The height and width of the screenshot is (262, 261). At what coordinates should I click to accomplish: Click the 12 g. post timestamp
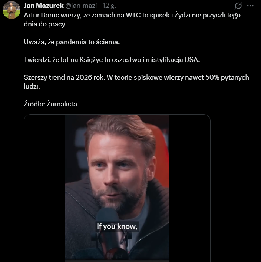click(x=109, y=6)
